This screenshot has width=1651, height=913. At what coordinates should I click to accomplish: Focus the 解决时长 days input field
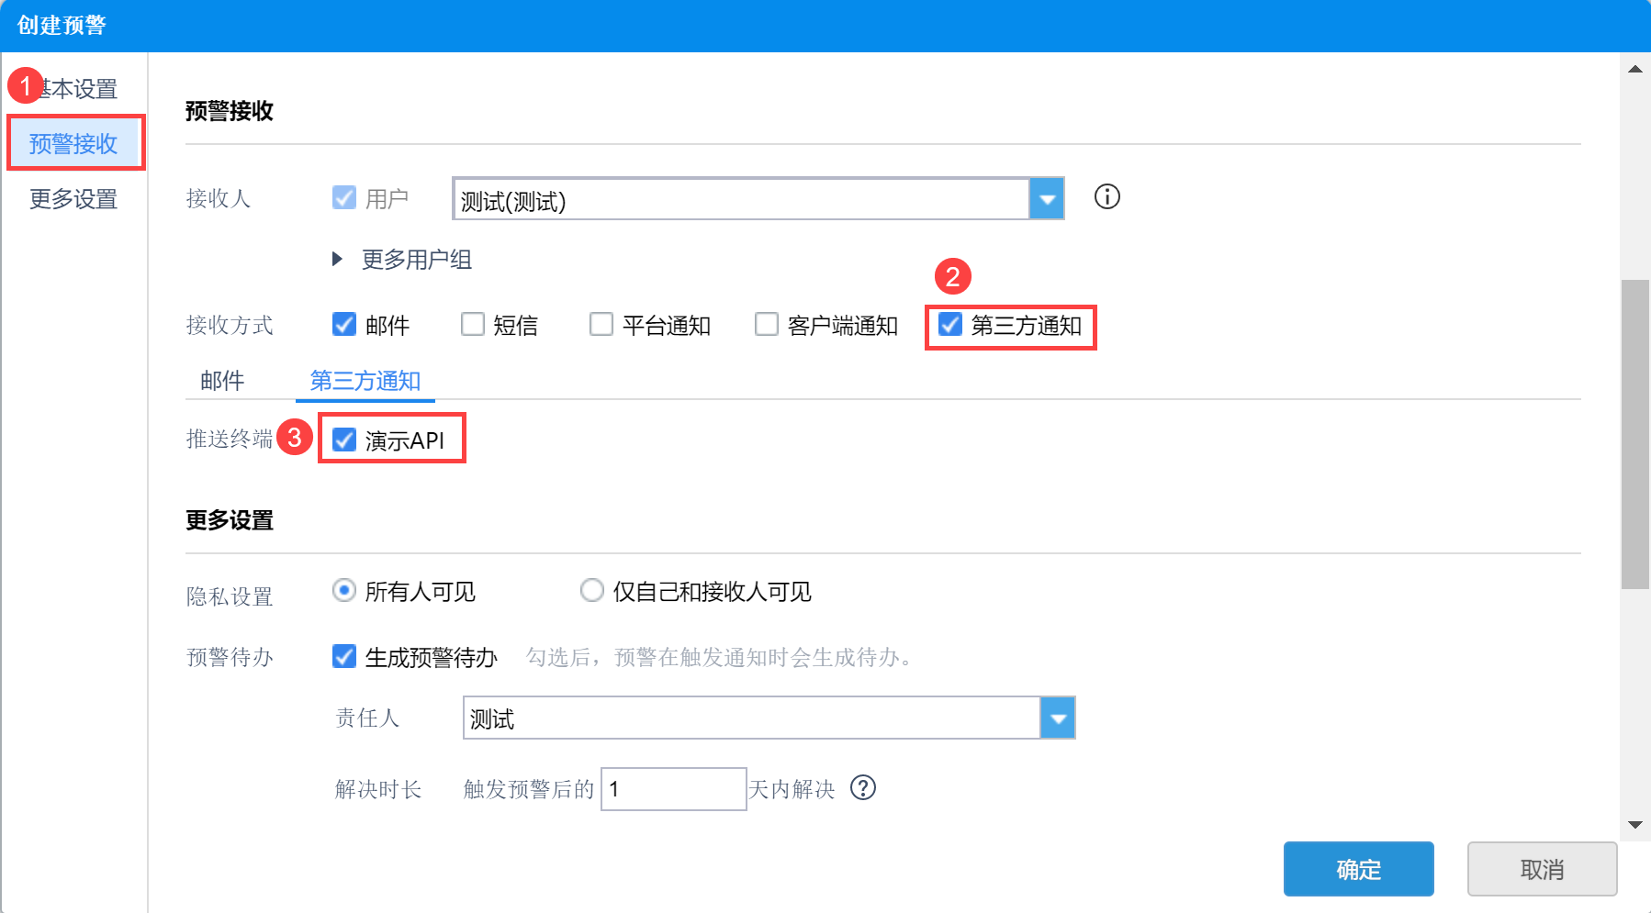point(674,788)
